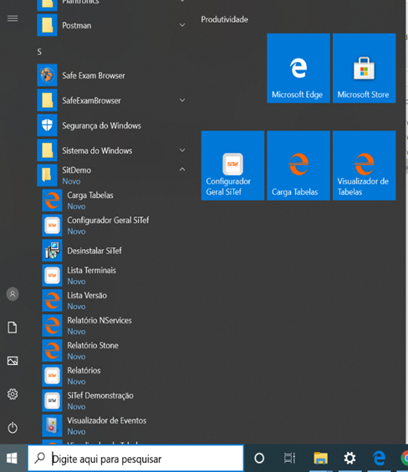Click the user account icon in sidebar
This screenshot has height=472, width=408.
click(13, 294)
